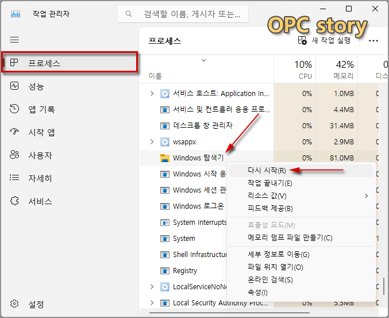
Task: Click the Task Manager app icon in title bar
Action: [16, 14]
